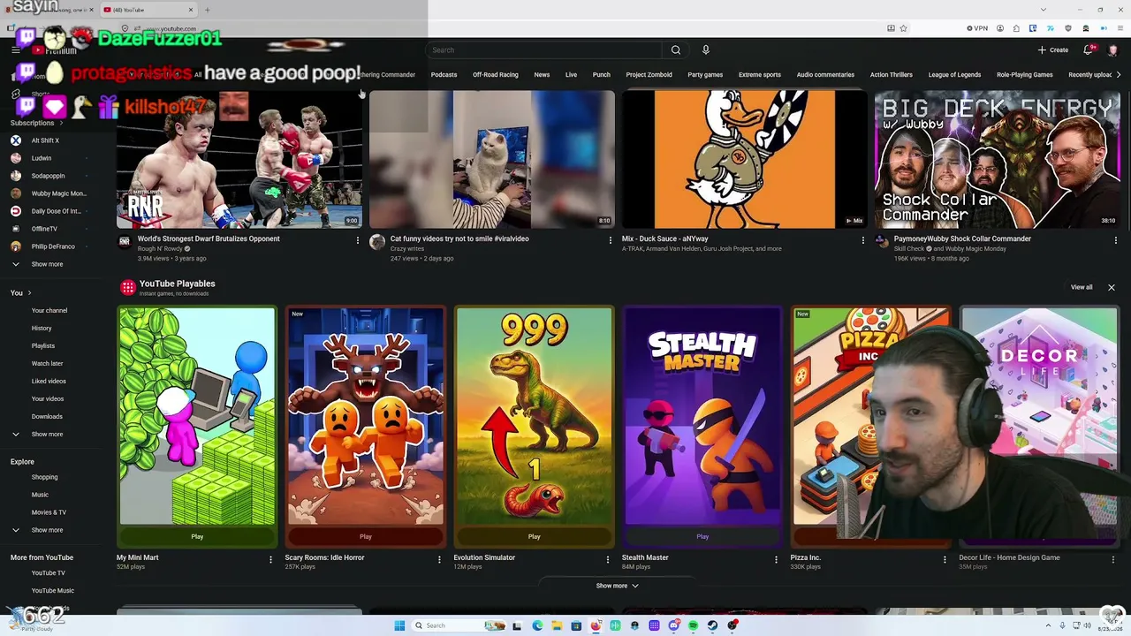Screen dimensions: 1131x636
Task: Open the Windows Start menu
Action: pyautogui.click(x=399, y=625)
